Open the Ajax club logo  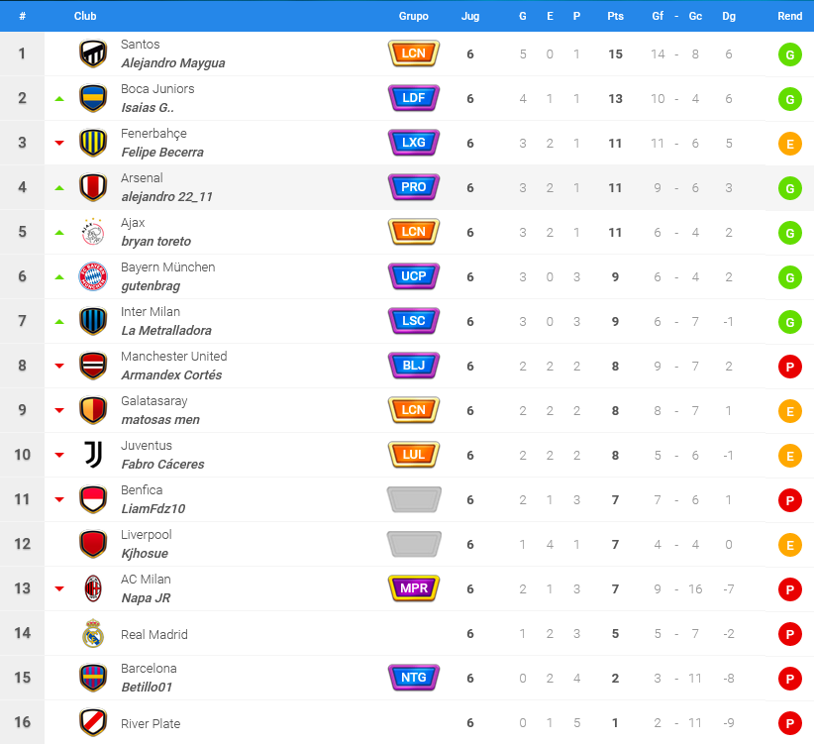pyautogui.click(x=93, y=232)
